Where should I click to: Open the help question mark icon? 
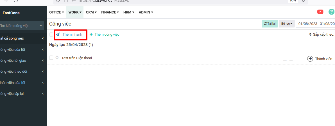point(331,12)
